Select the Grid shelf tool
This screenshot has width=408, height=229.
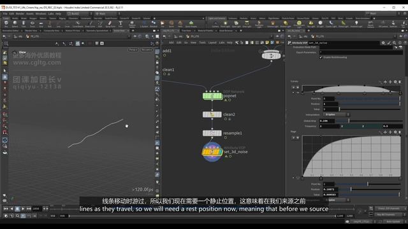point(41,24)
